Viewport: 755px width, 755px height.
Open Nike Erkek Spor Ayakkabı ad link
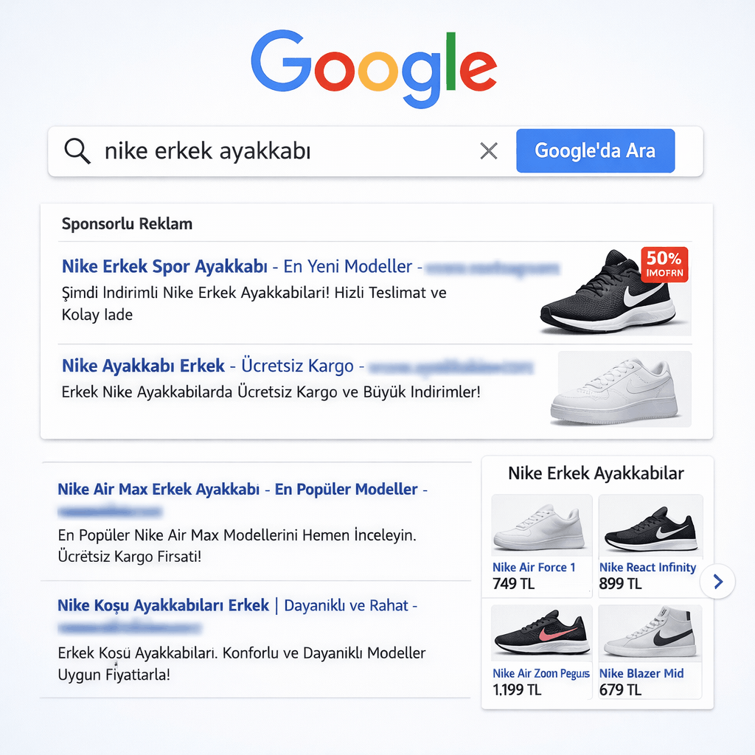coord(164,266)
